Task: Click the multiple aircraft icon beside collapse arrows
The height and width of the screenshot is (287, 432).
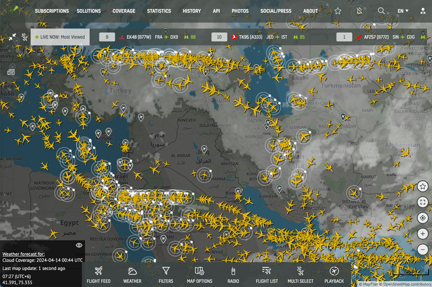Action: click(24, 37)
